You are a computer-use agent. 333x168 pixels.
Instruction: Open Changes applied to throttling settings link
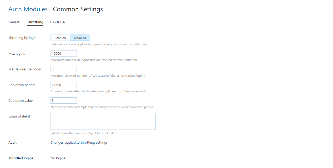pyautogui.click(x=79, y=143)
